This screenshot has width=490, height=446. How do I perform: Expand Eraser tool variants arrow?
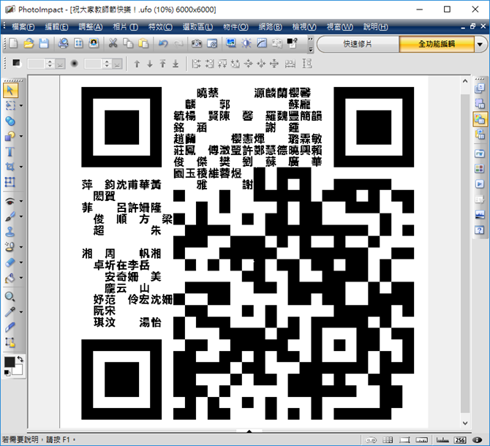point(21,262)
